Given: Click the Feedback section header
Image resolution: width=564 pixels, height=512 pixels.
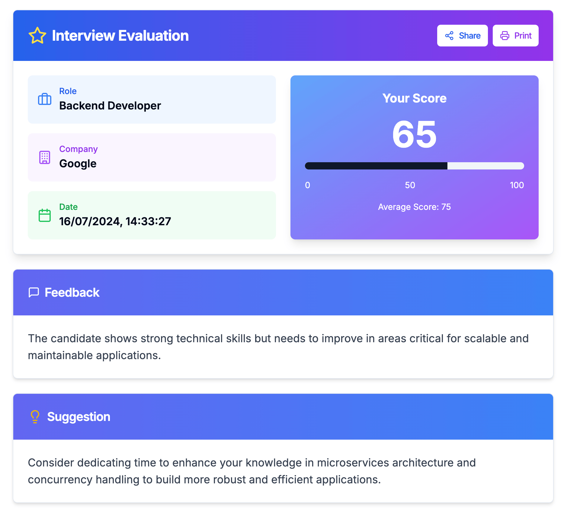Looking at the screenshot, I should tap(72, 292).
